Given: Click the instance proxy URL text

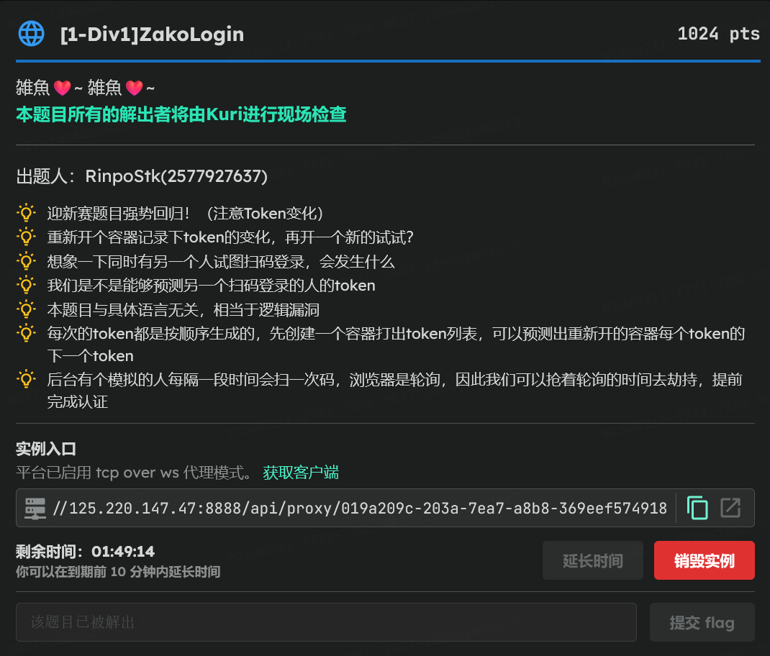Looking at the screenshot, I should point(360,509).
